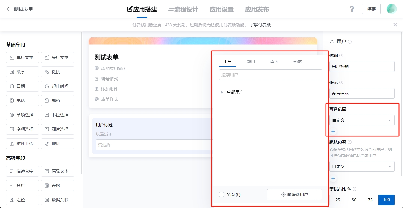The height and width of the screenshot is (208, 403).
Task: Choose the 下拉选择 field type
Action: pos(57,115)
